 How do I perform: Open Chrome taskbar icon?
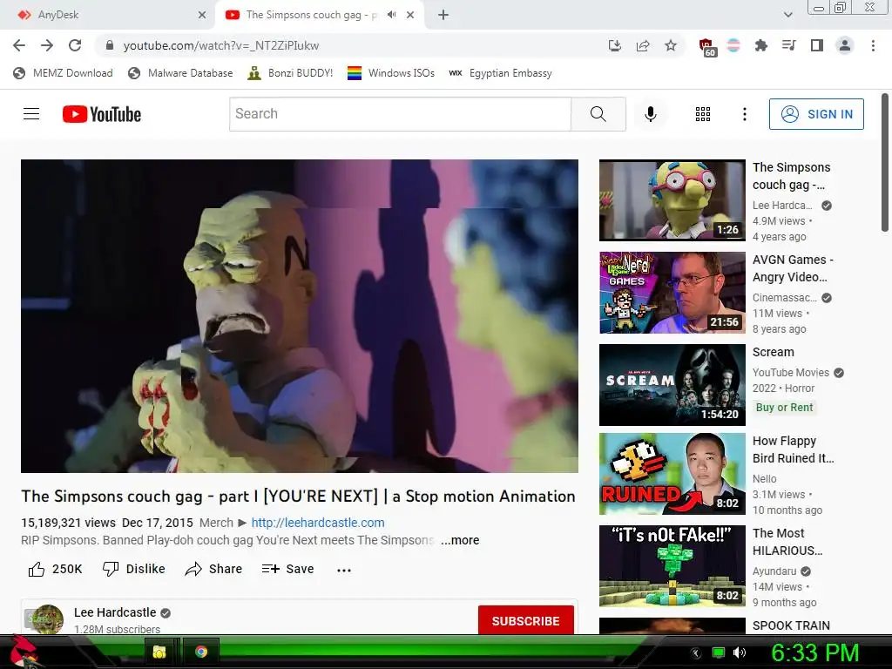pos(201,652)
